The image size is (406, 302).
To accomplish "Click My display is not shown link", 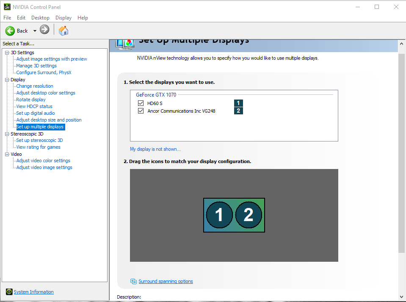I will (155, 149).
